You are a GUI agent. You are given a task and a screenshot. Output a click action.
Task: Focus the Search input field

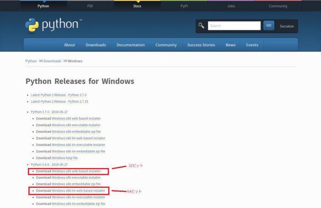[x=234, y=26]
